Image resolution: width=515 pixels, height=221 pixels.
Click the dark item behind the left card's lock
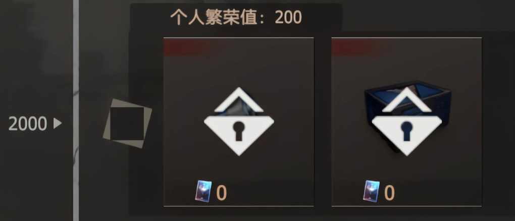(x=239, y=108)
